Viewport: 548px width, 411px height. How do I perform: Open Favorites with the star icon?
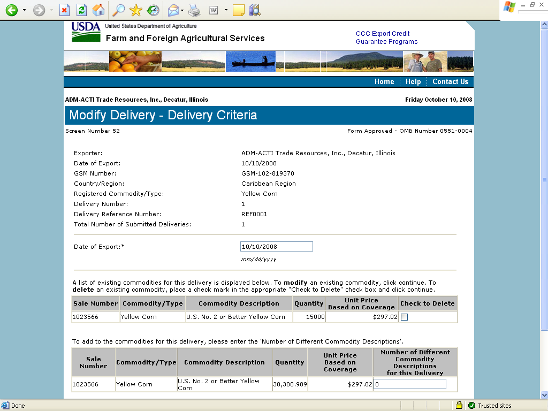click(x=135, y=10)
